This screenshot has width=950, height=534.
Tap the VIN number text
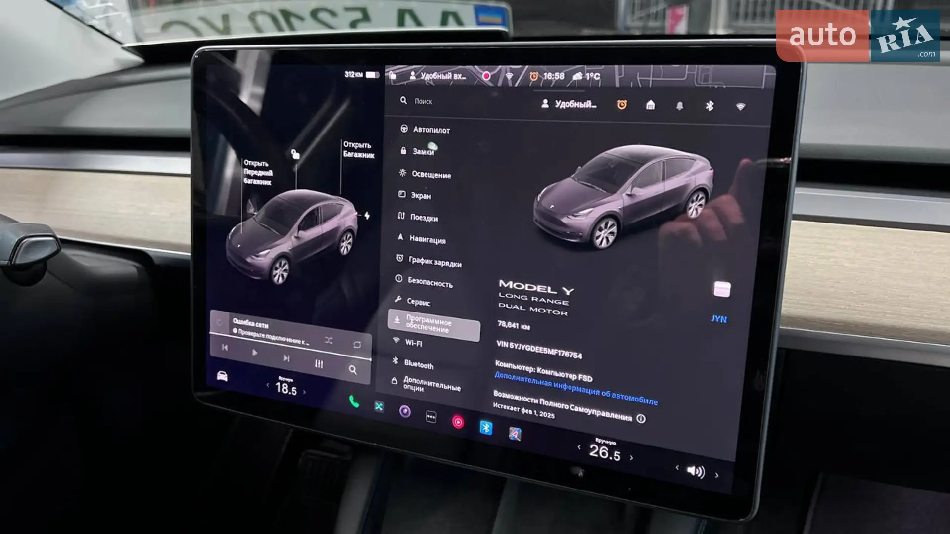[x=539, y=349]
